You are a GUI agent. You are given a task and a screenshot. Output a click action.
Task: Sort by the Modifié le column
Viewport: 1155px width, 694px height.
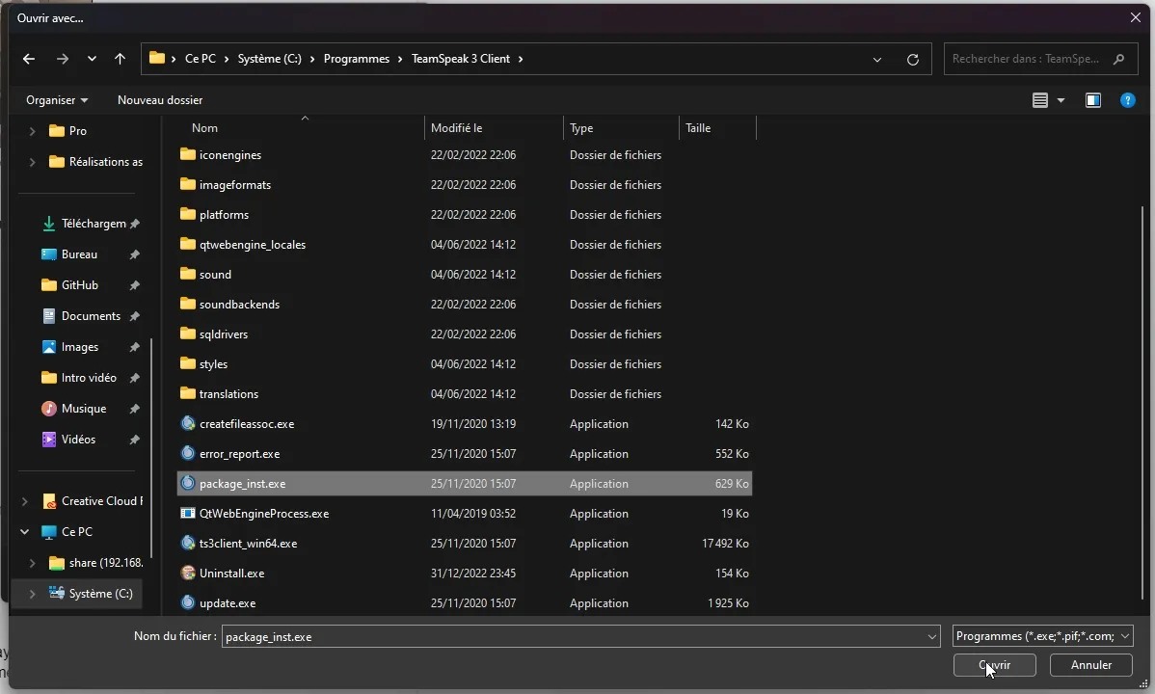pos(456,128)
